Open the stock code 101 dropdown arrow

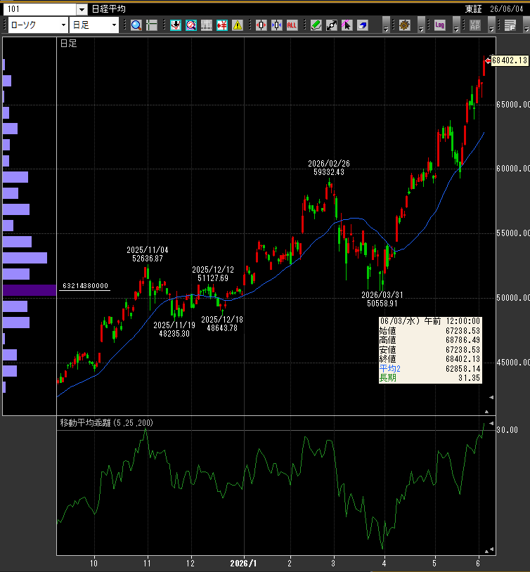pyautogui.click(x=82, y=9)
